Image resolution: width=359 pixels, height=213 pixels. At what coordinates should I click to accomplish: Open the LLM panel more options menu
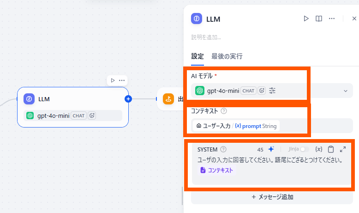point(331,18)
